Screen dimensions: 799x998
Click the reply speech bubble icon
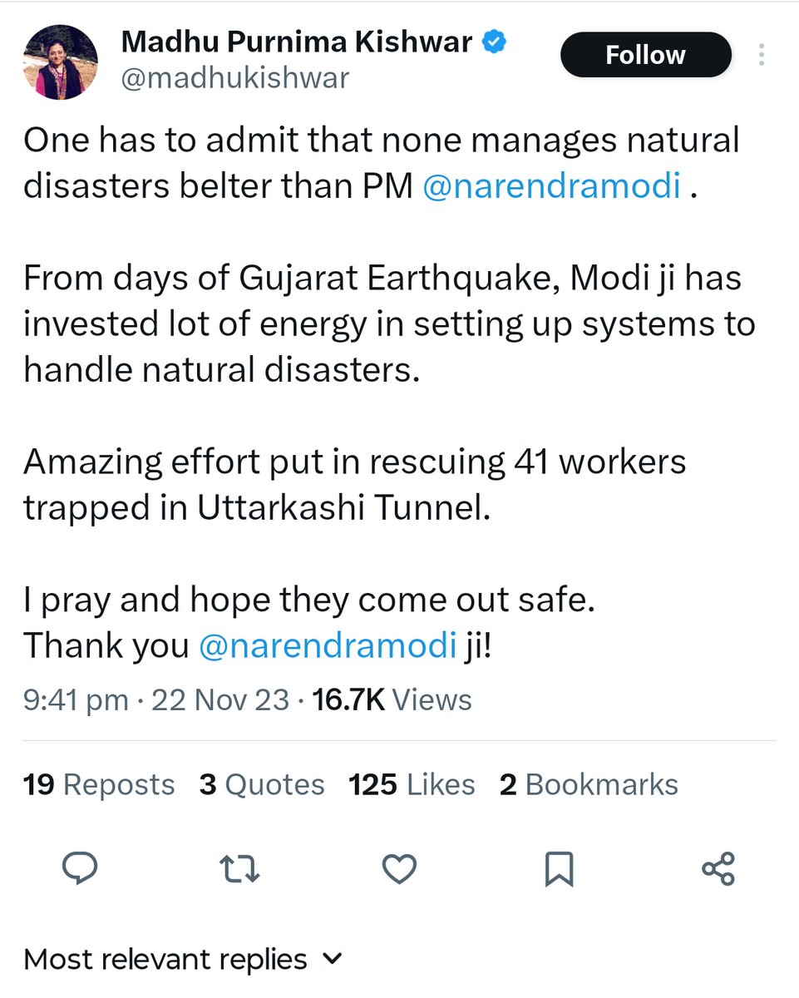pos(81,869)
